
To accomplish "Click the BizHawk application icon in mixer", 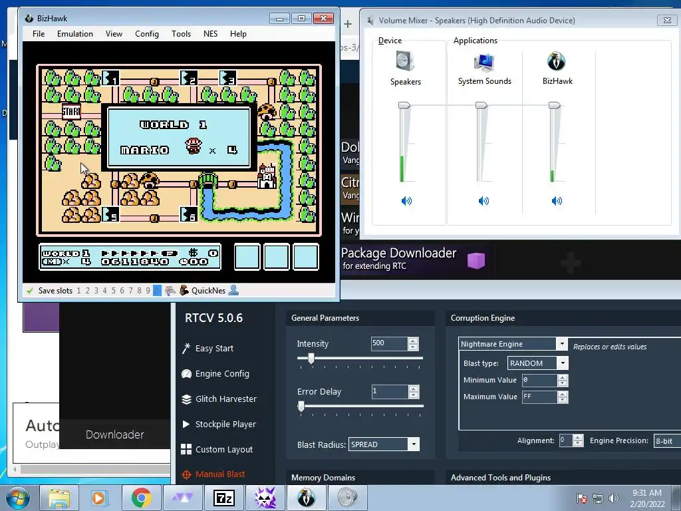I will (557, 61).
